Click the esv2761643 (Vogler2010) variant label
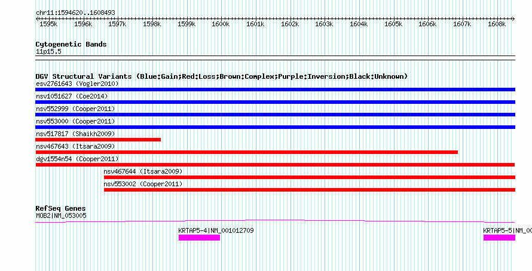Viewport: 532px width, 271px height. pos(77,84)
